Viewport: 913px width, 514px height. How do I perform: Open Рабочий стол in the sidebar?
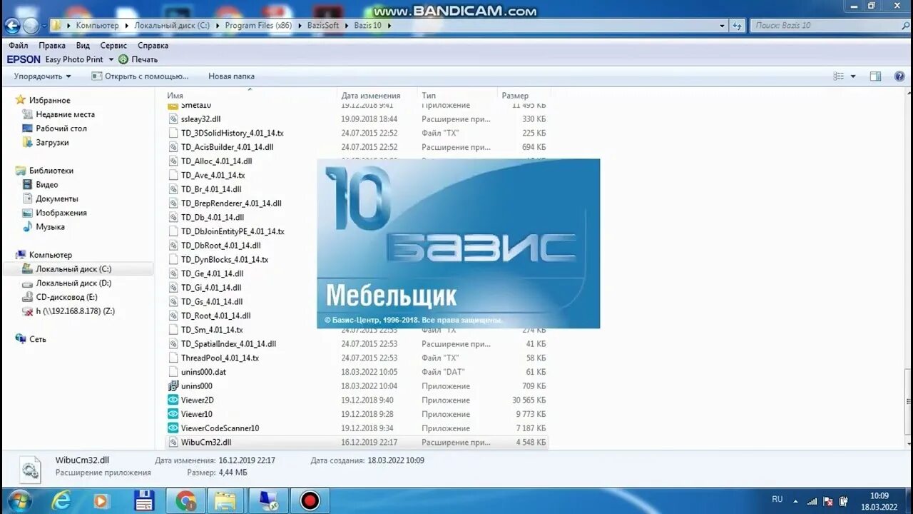point(61,128)
